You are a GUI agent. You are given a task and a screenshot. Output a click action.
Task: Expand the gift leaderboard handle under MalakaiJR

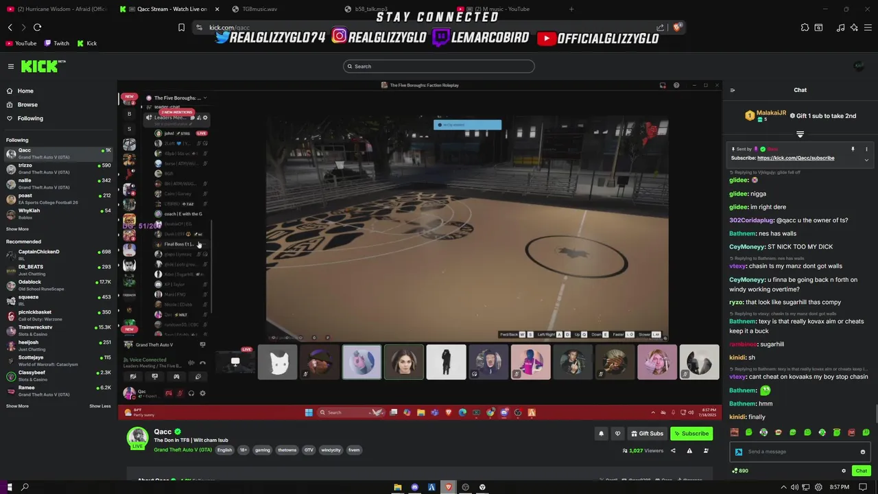800,134
